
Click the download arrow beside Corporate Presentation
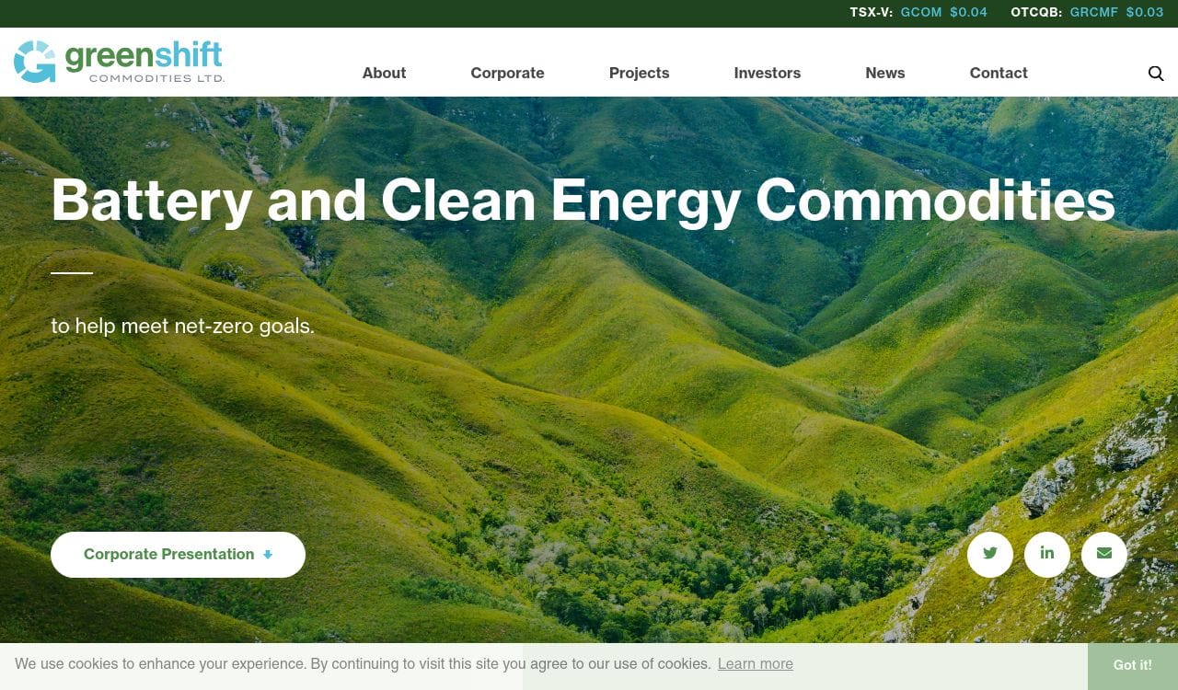click(268, 555)
